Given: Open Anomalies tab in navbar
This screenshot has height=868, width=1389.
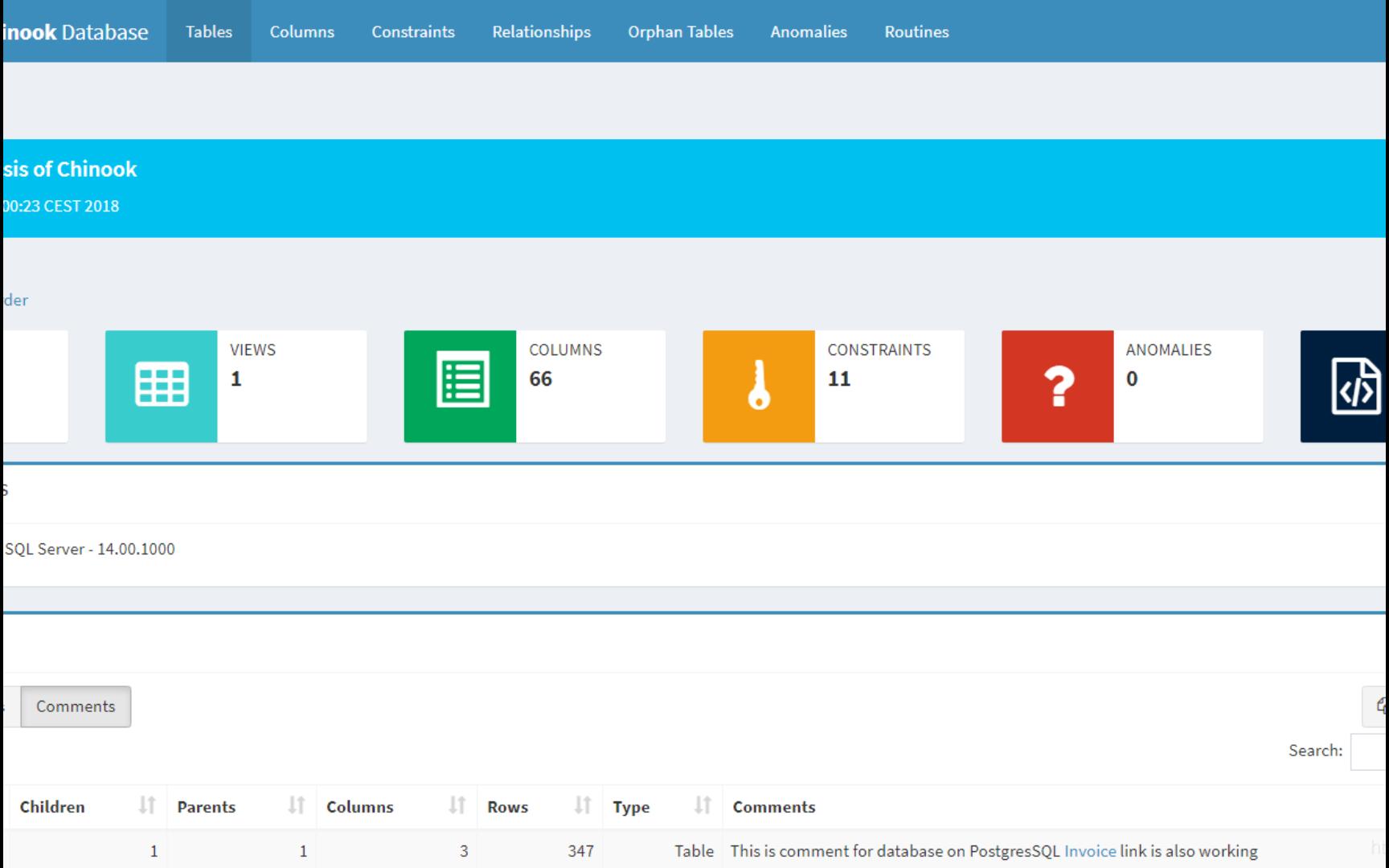Looking at the screenshot, I should click(809, 31).
